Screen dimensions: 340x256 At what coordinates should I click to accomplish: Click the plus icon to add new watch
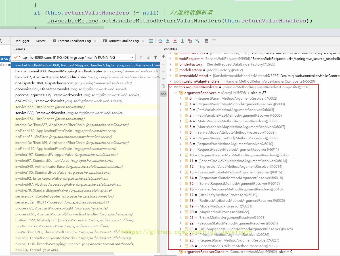(x=163, y=57)
